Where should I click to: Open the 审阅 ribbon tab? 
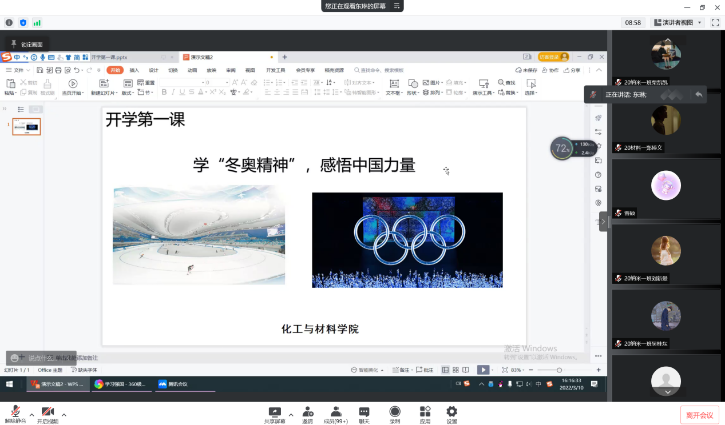(x=231, y=70)
